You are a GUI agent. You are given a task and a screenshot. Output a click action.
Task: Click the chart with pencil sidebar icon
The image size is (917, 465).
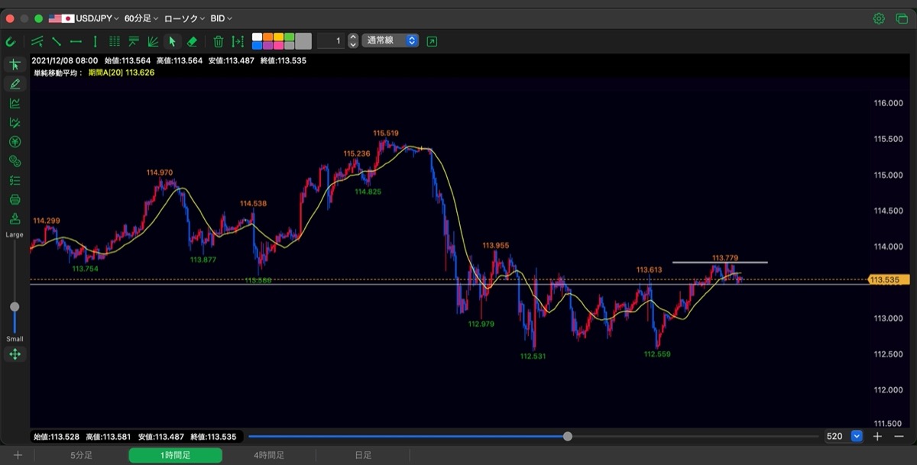15,122
